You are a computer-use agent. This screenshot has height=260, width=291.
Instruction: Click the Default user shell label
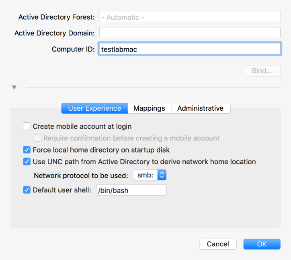click(x=62, y=190)
